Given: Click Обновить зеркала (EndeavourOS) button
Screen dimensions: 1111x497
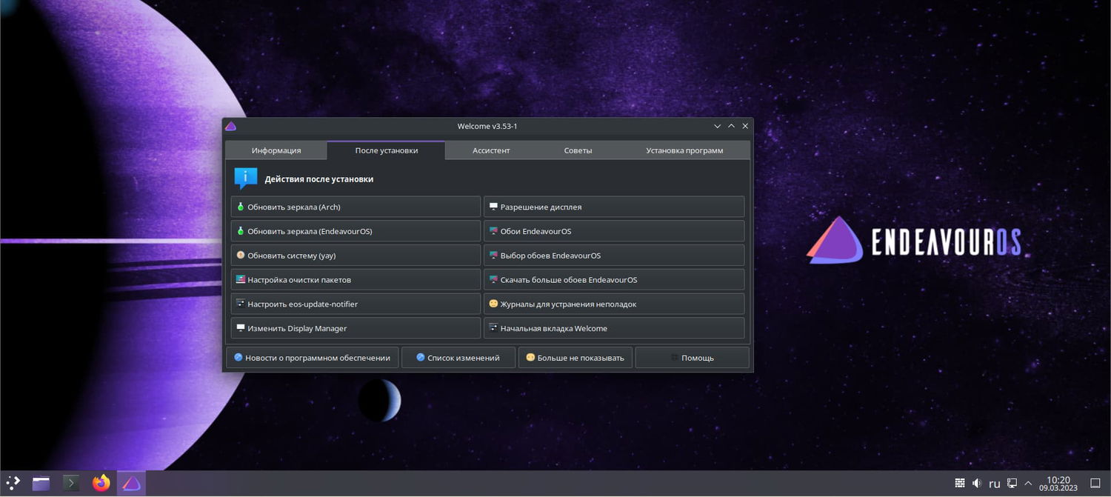Looking at the screenshot, I should (356, 231).
